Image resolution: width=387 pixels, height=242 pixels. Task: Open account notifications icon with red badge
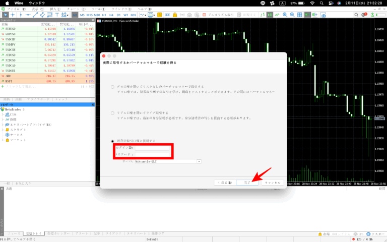pyautogui.click(x=363, y=15)
